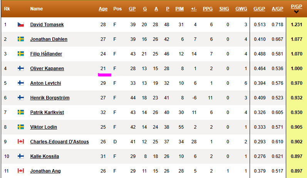This screenshot has width=307, height=178.
Task: Click the Czech flag beside David Tomasek
Action: 21,25
